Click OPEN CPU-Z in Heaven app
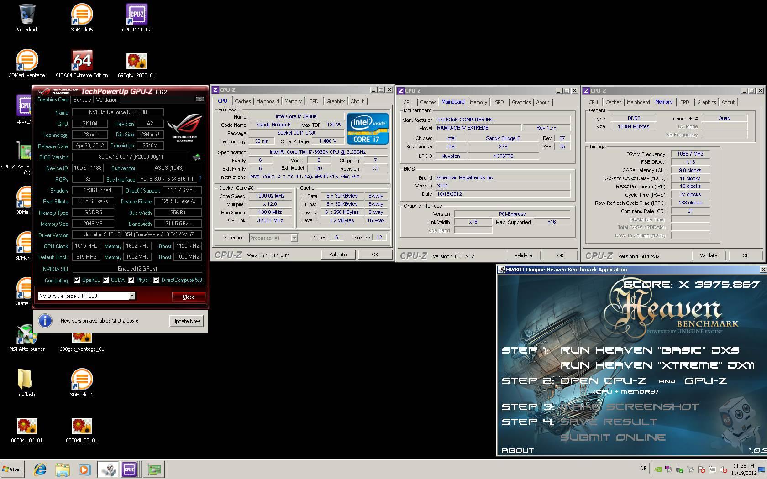This screenshot has height=479, width=767. click(x=604, y=380)
